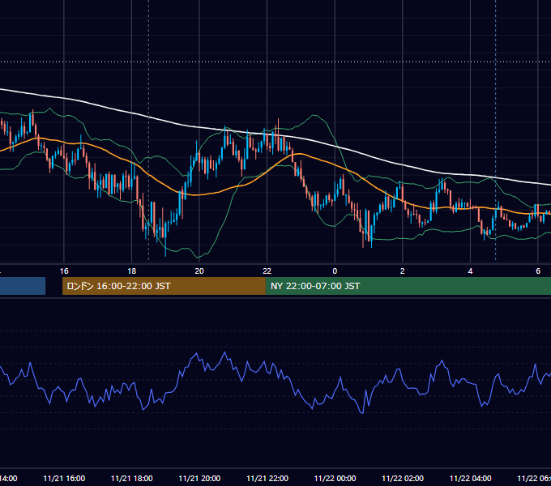
Task: Click the hour label 6 on the time axis
Action: 538,271
